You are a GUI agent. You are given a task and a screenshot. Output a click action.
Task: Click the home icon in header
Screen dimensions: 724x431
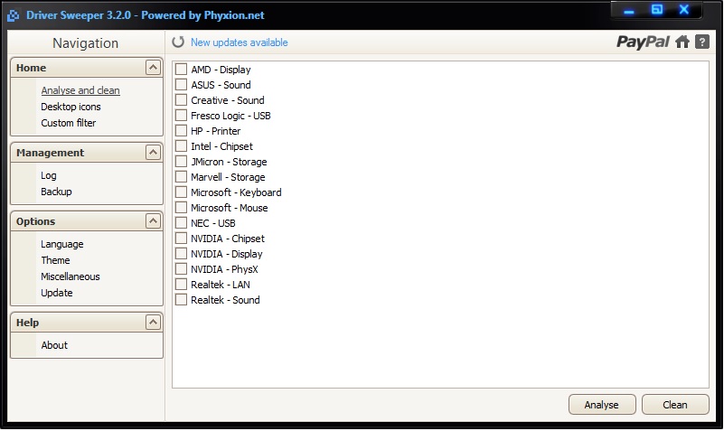coord(682,42)
